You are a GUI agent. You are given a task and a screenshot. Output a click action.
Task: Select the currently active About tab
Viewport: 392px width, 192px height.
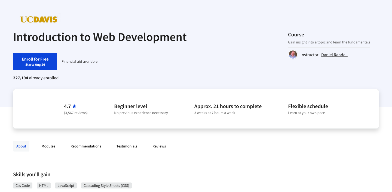tap(21, 146)
